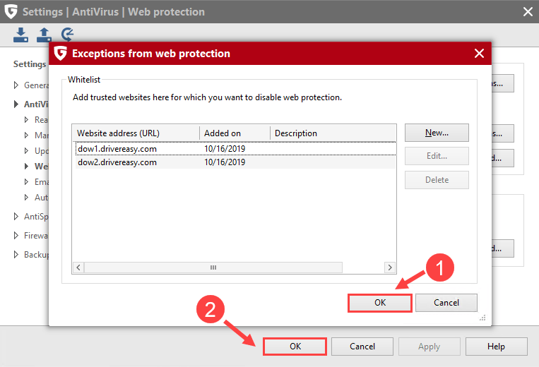Viewport: 539px width, 367px height.
Task: Cancel the exceptions dialog
Action: coord(446,303)
